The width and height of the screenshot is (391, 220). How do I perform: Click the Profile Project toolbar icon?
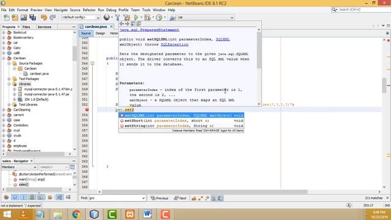point(159,17)
